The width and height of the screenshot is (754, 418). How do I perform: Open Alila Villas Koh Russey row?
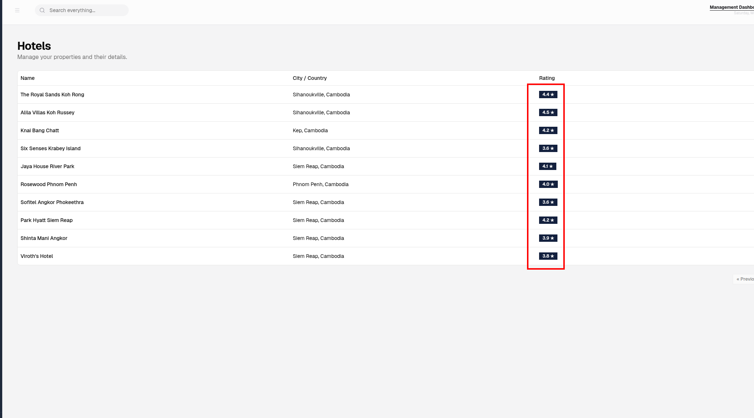47,112
